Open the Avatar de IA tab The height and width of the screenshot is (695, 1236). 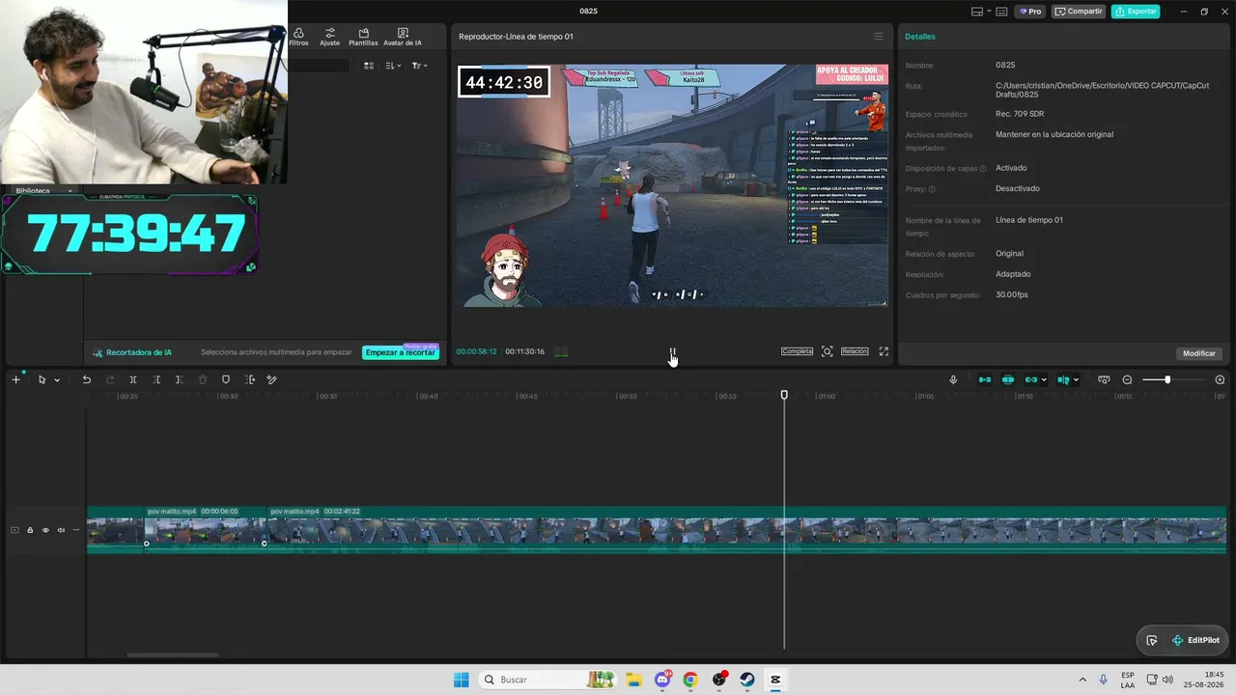[403, 37]
